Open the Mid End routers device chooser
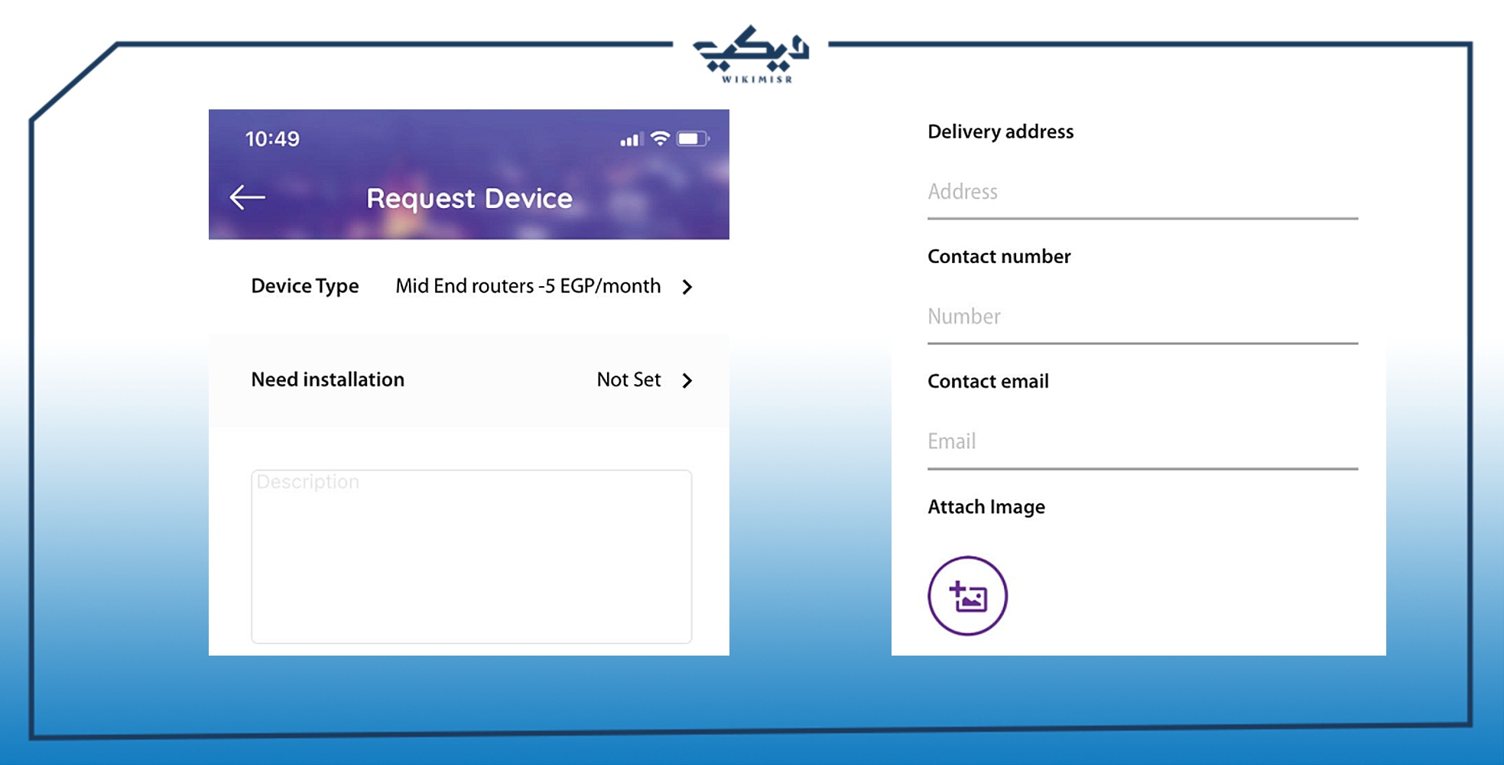Viewport: 1504px width, 765px height. pos(527,286)
